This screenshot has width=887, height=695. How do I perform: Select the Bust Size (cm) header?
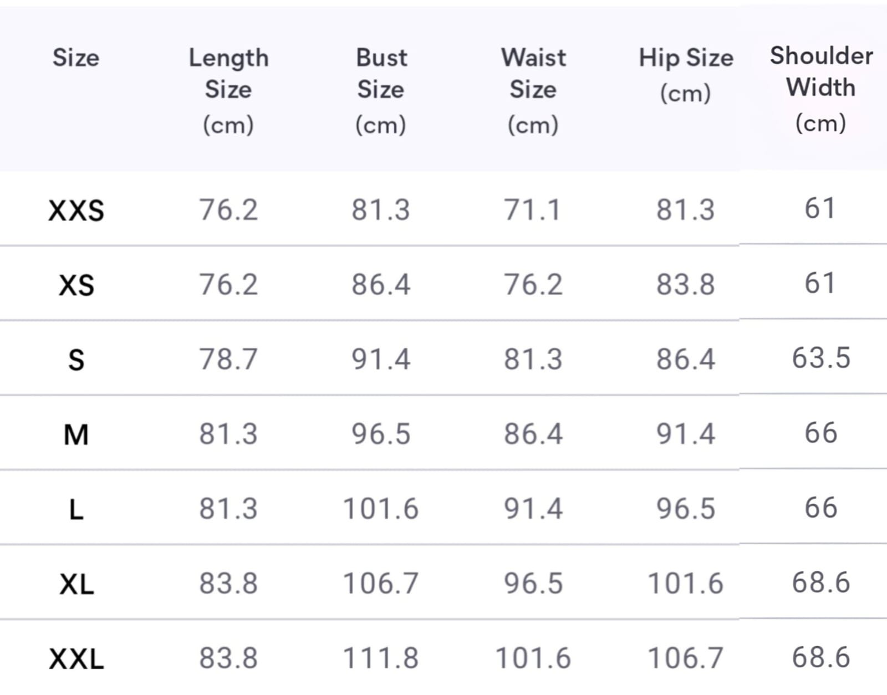pyautogui.click(x=381, y=90)
